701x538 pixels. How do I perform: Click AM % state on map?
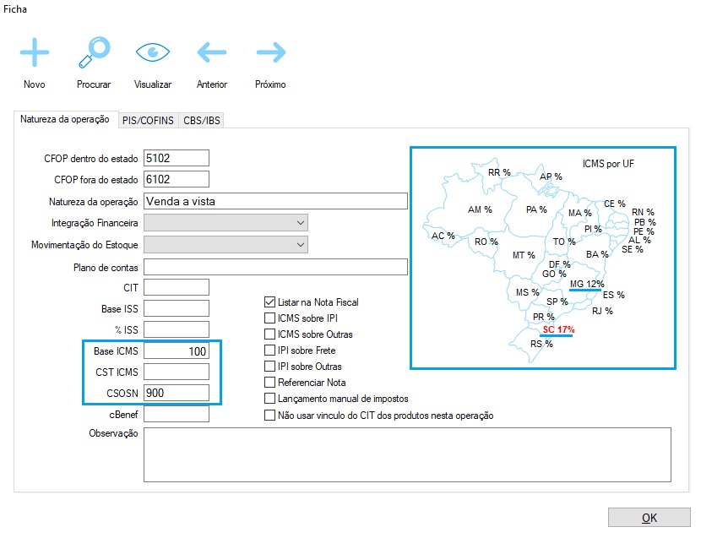(479, 209)
